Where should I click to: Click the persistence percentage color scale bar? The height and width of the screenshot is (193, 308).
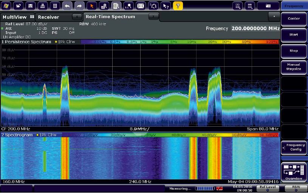pos(180,41)
